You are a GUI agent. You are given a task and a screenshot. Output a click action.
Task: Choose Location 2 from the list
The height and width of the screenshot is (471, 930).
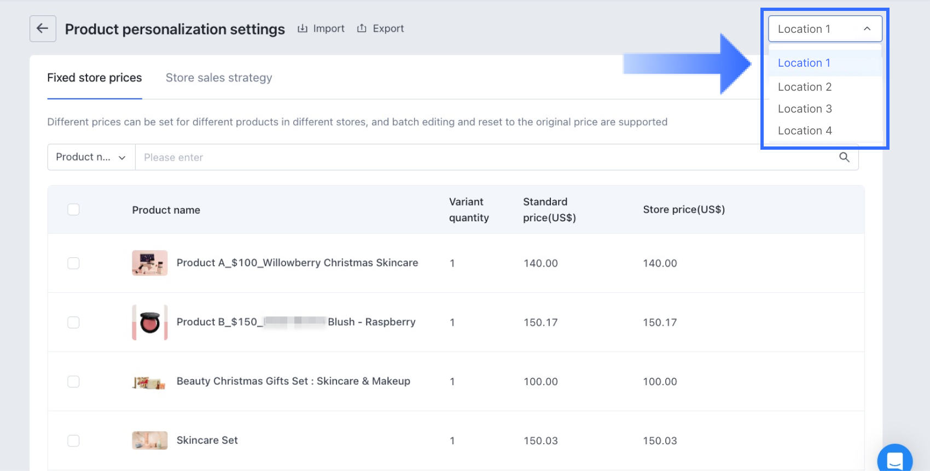[x=805, y=87]
